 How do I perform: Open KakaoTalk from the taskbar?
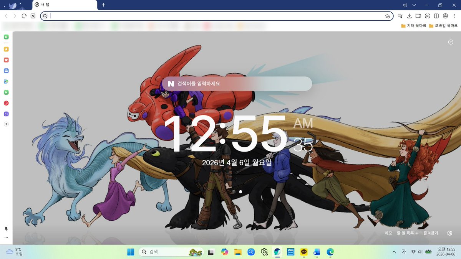click(304, 252)
